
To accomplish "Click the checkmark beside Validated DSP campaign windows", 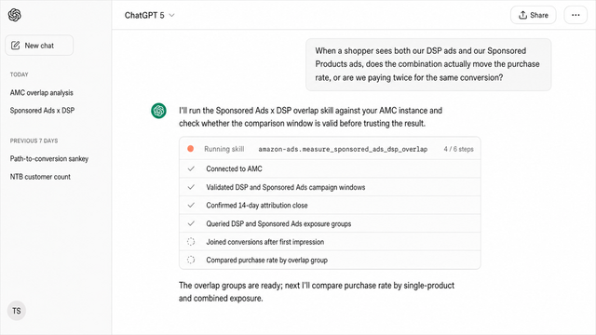I will point(191,187).
